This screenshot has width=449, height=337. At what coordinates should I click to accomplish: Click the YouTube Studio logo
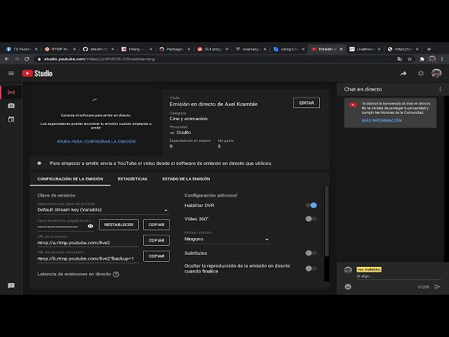(37, 73)
